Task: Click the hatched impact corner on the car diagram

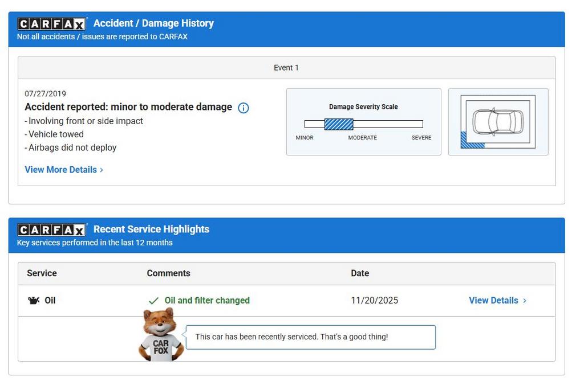Action: (x=472, y=141)
